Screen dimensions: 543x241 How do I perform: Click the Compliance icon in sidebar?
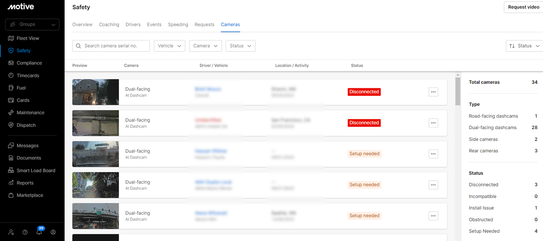(x=11, y=63)
